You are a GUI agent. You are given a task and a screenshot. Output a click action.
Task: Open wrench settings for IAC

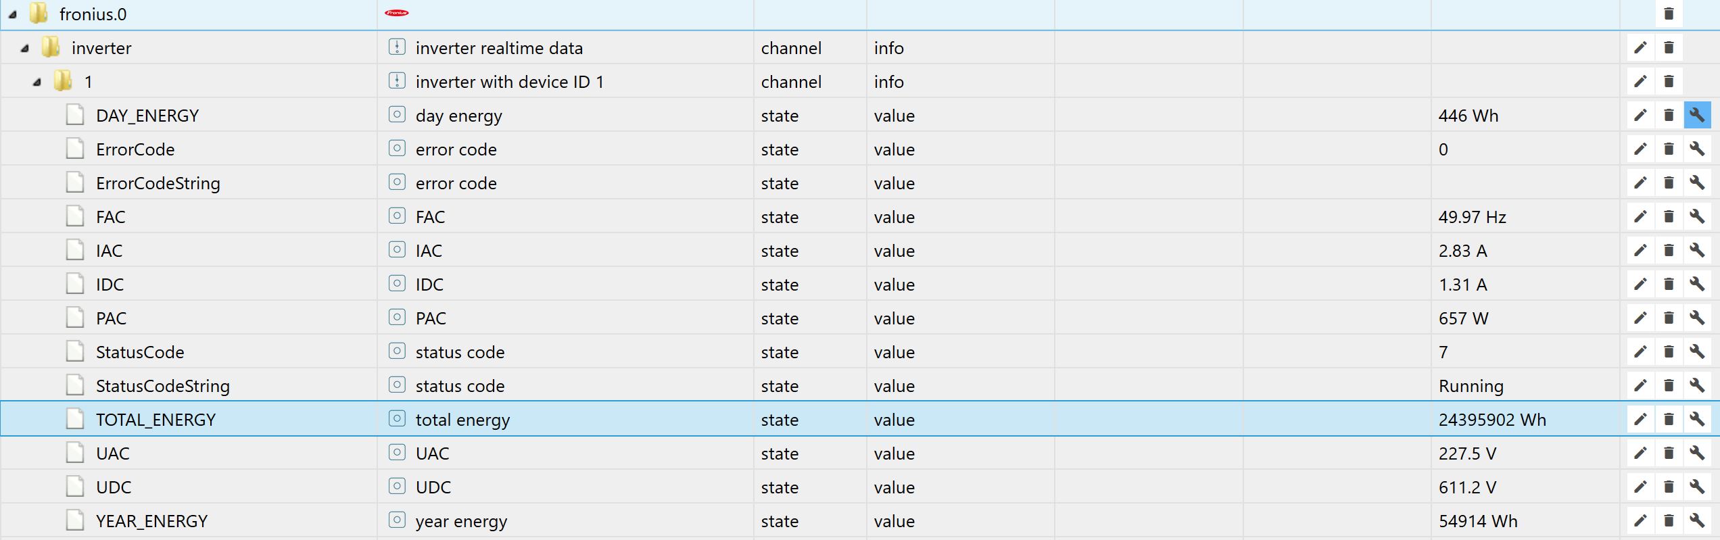click(x=1697, y=250)
